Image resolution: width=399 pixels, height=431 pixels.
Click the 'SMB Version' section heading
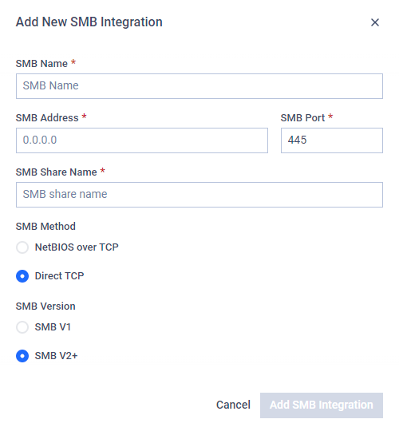45,306
